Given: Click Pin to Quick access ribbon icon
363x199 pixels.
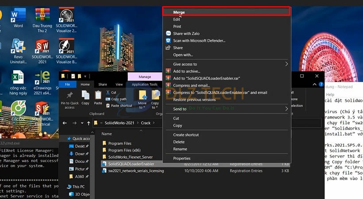Looking at the screenshot, I should 70,100.
